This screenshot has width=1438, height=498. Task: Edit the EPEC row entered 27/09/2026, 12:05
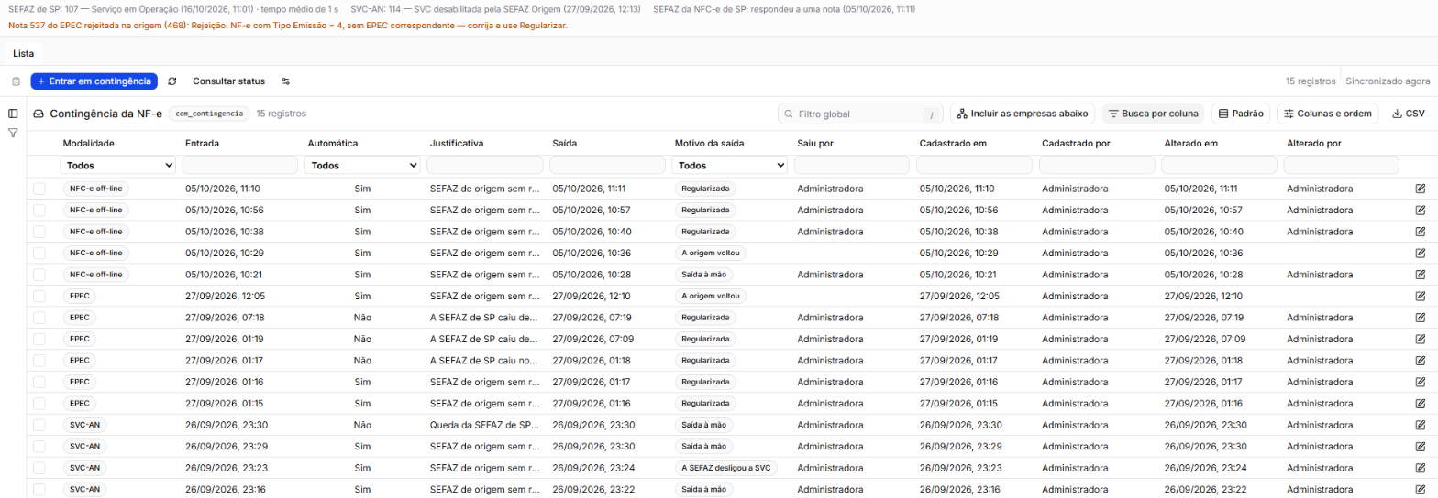coord(1421,297)
